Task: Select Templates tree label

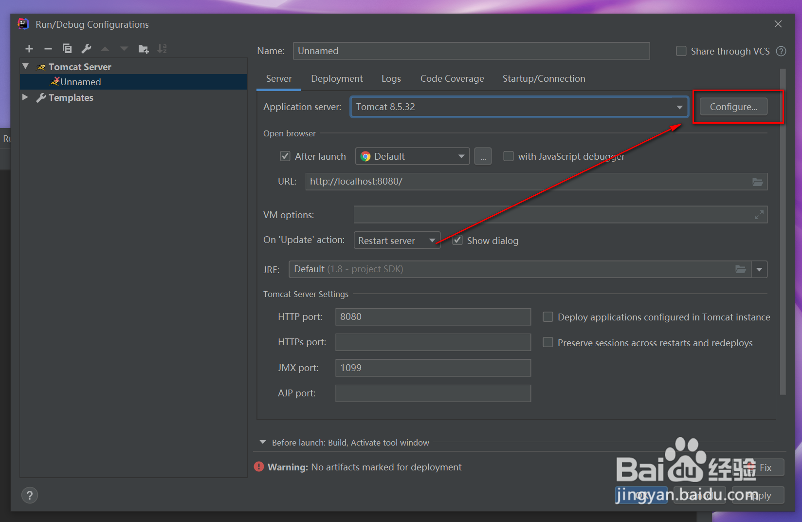Action: tap(71, 97)
